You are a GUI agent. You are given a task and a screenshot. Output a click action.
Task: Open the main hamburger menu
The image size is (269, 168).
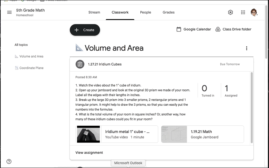(x=10, y=12)
